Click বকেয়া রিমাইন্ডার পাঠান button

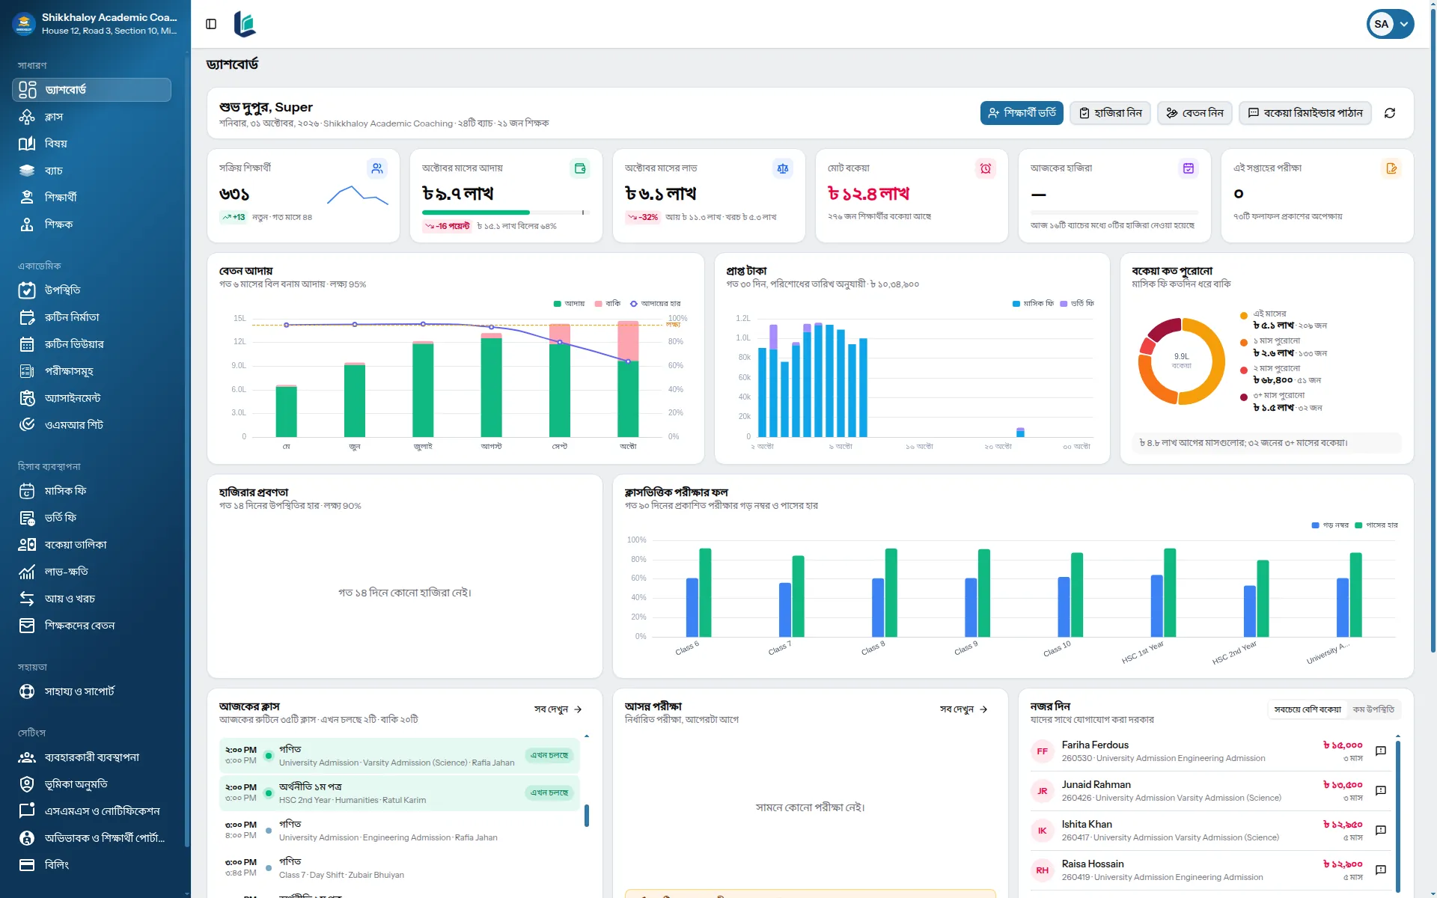click(x=1305, y=113)
